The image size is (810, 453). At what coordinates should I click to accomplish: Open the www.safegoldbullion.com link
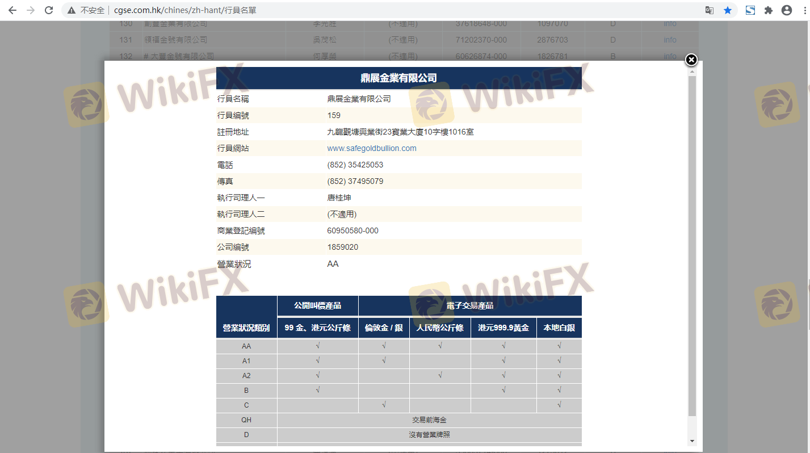click(x=372, y=148)
